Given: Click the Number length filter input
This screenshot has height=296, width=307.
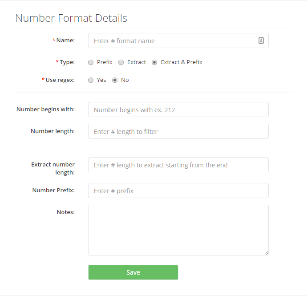Looking at the screenshot, I should coord(178,131).
